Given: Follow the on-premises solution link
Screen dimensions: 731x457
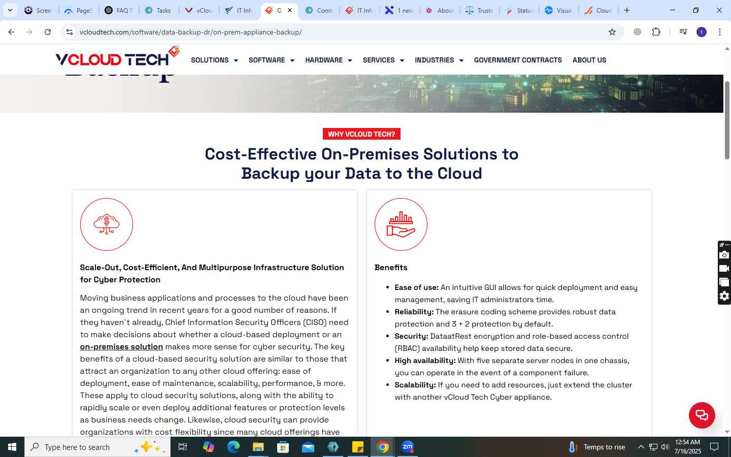Looking at the screenshot, I should 121,347.
